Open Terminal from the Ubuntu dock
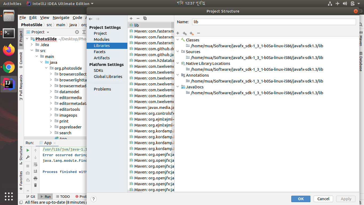This screenshot has height=205, width=364. (9, 33)
